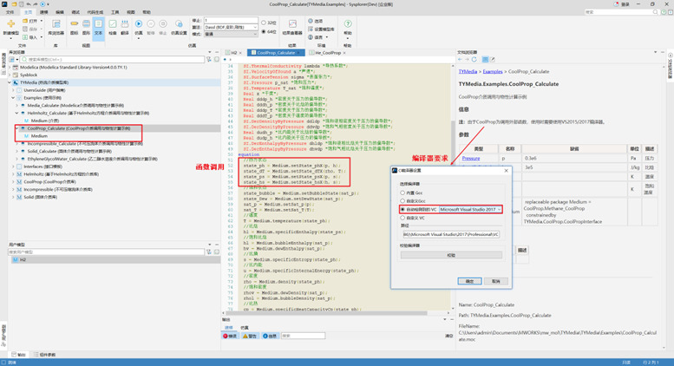Switch to Icon view in ribbon

pos(74,24)
